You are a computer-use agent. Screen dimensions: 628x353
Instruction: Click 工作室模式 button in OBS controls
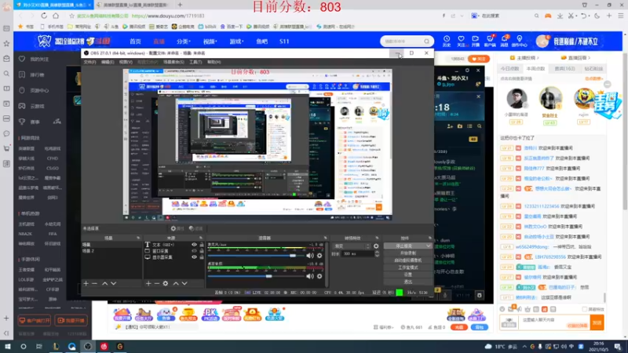[x=407, y=267]
